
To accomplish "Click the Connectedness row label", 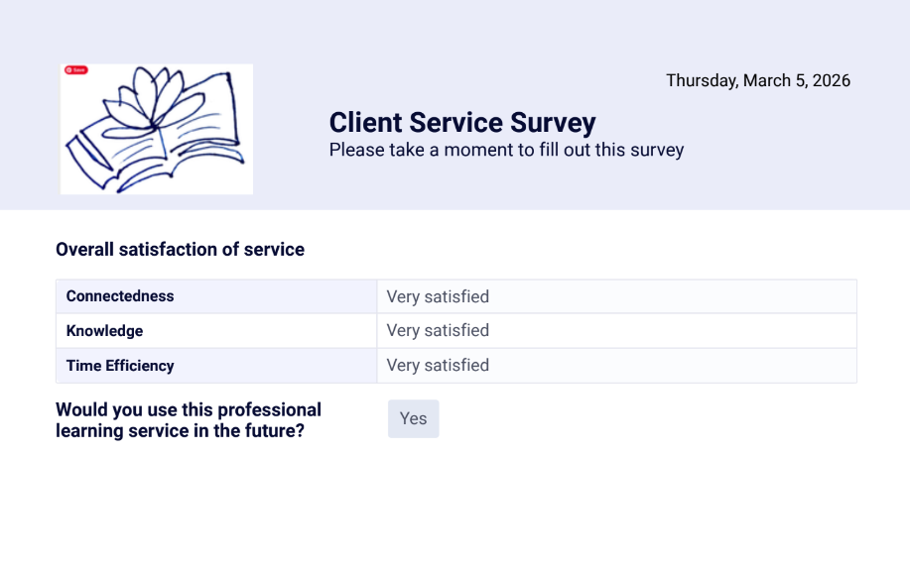I will pos(120,296).
